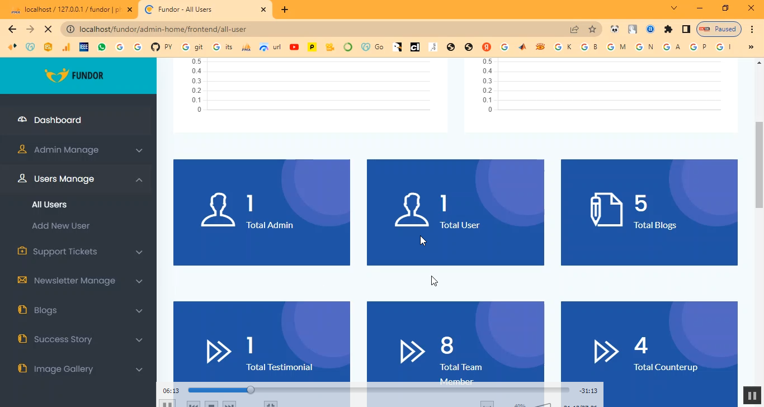Screen dimensions: 764x407
Task: Click the video progress slider handle
Action: click(251, 390)
